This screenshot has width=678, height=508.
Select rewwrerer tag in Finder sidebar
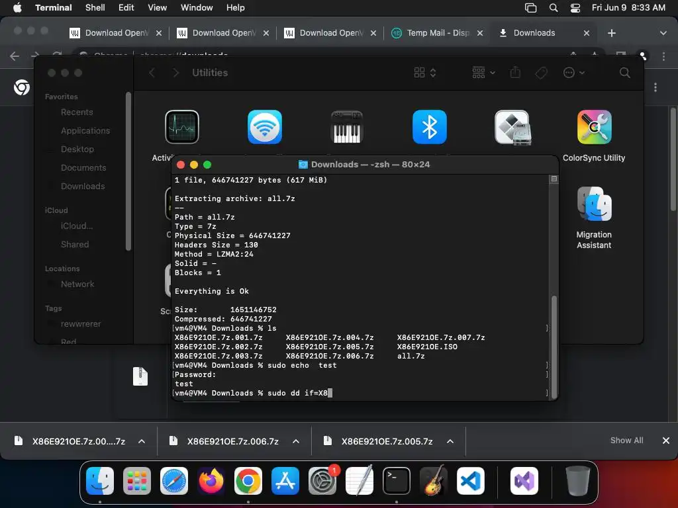81,324
